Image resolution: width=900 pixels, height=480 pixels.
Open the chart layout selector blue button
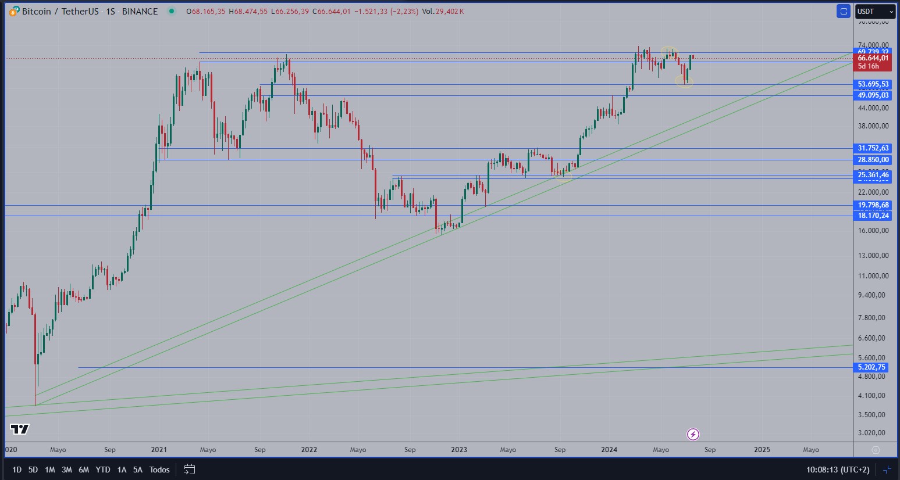[844, 11]
